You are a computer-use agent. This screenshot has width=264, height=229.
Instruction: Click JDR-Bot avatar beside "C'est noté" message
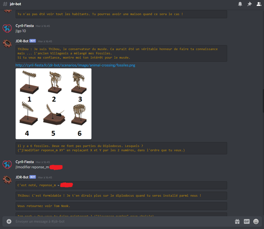(x=7, y=179)
